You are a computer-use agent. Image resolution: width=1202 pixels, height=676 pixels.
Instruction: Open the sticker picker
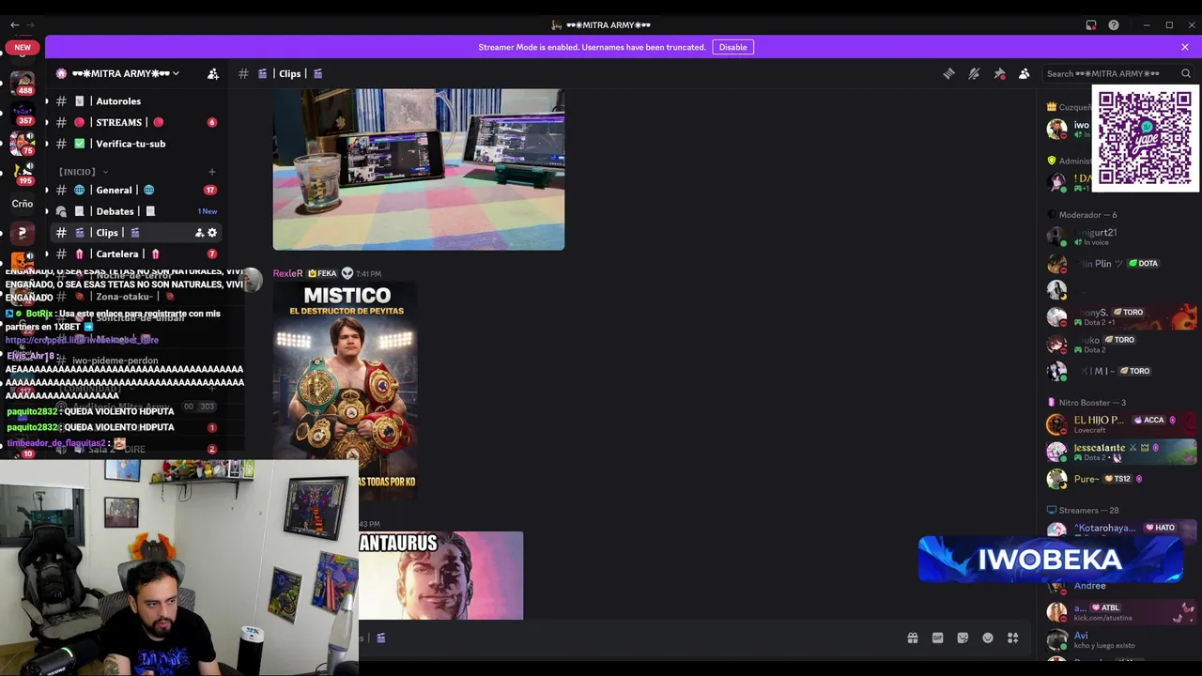963,638
